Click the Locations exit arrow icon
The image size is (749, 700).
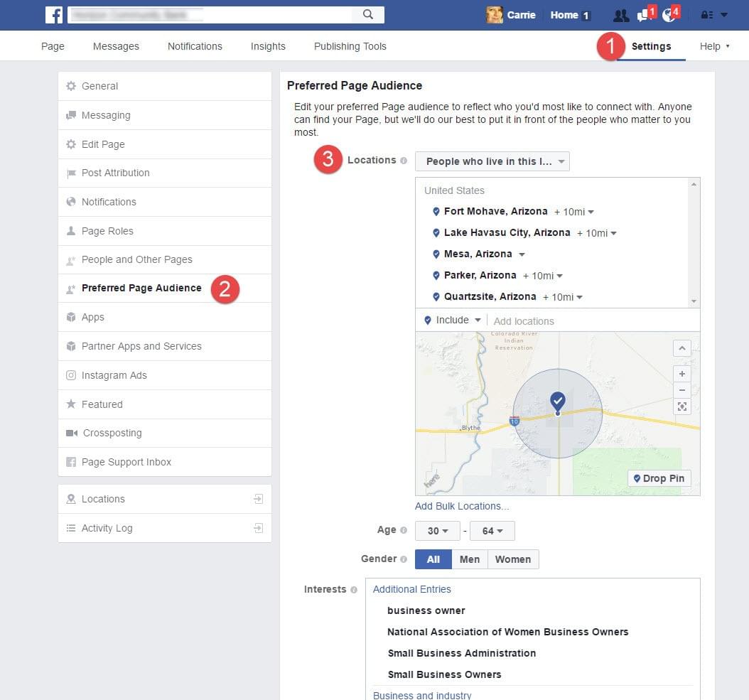tap(259, 499)
